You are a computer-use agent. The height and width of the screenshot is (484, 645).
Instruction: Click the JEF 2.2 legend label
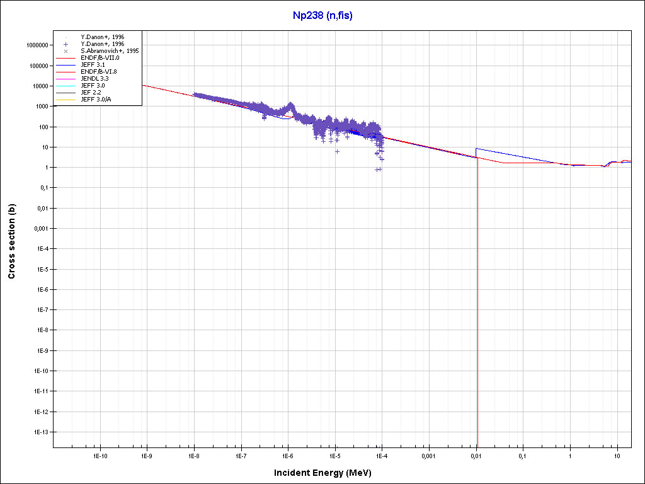point(91,93)
